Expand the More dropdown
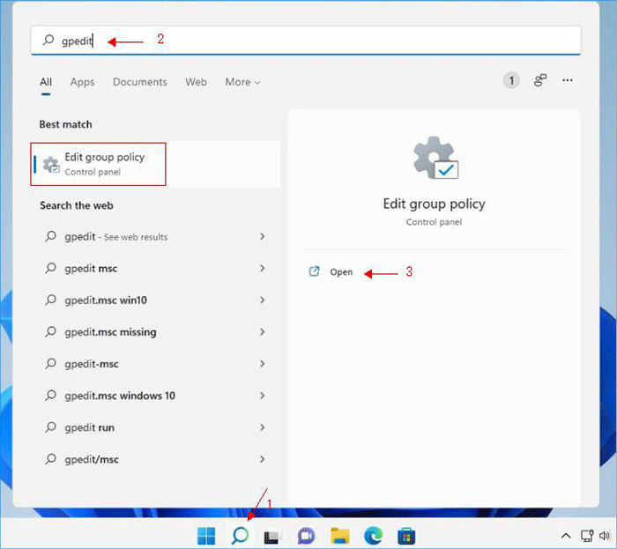617x549 pixels. pyautogui.click(x=242, y=82)
